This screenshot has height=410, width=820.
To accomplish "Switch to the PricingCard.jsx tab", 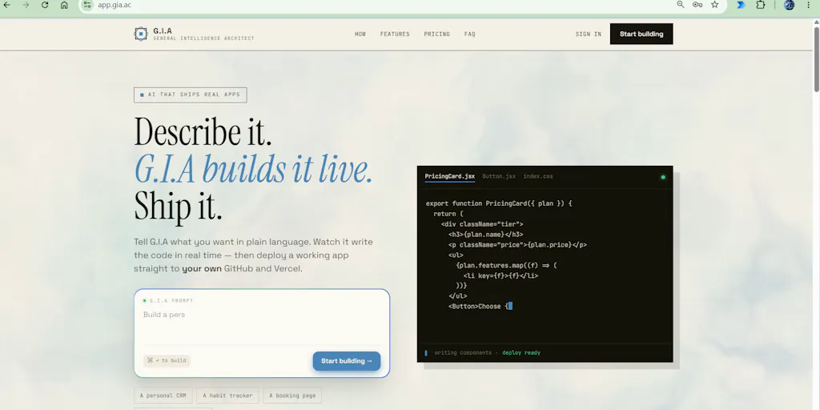I will 450,176.
